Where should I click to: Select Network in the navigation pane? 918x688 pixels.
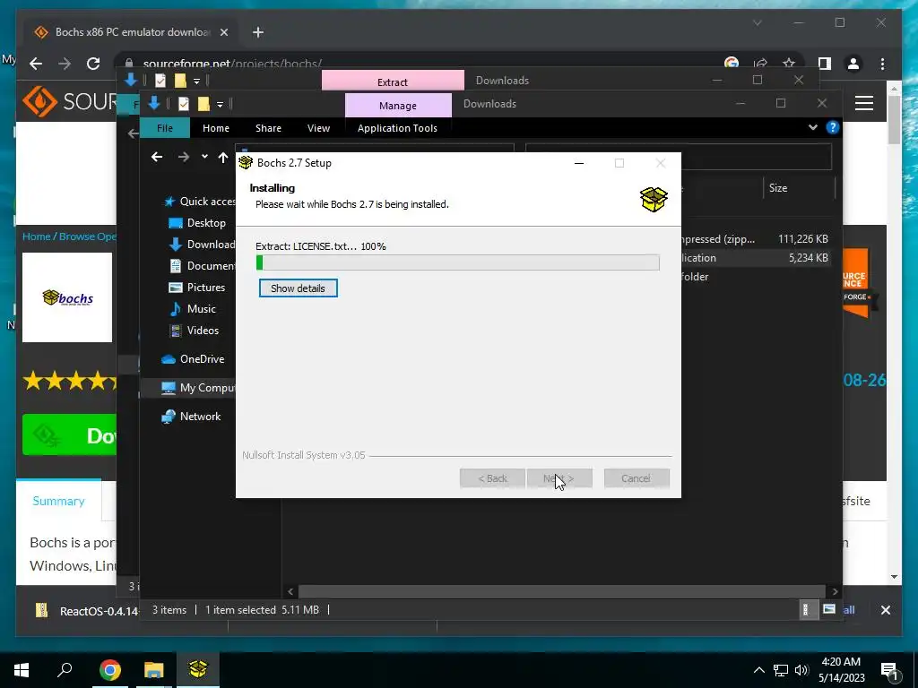click(192, 417)
